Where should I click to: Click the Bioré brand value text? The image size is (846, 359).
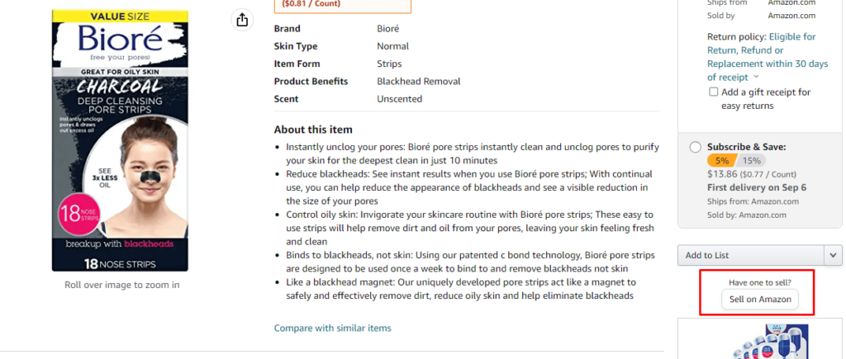tap(388, 29)
